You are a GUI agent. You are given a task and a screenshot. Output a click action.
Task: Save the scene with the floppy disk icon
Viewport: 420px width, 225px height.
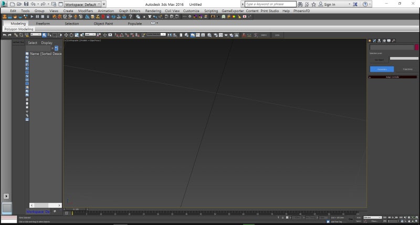(26, 4)
